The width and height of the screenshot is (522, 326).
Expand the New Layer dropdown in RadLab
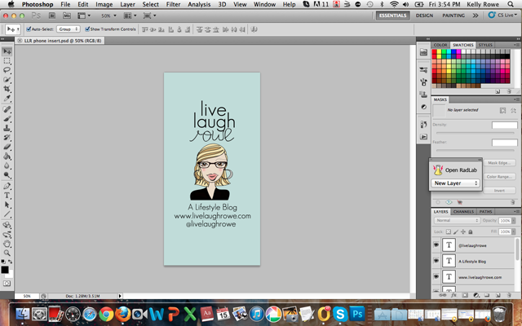pyautogui.click(x=455, y=183)
